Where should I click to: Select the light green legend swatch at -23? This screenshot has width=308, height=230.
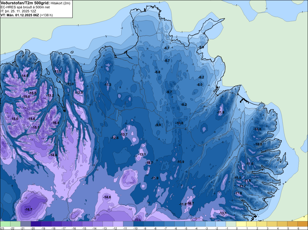(5, 224)
